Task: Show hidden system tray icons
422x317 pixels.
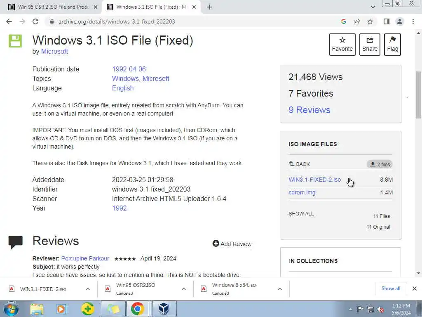Action: pyautogui.click(x=350, y=309)
